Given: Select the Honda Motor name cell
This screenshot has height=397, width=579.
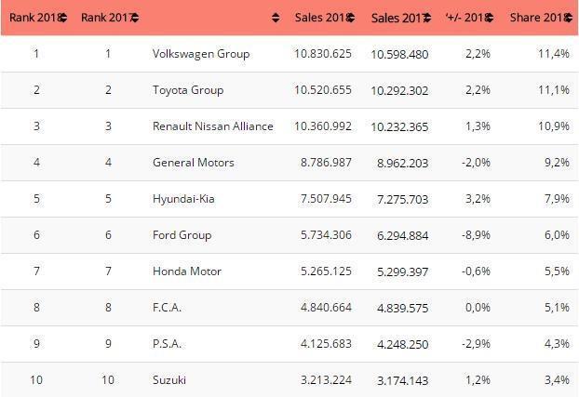Looking at the screenshot, I should [x=185, y=271].
